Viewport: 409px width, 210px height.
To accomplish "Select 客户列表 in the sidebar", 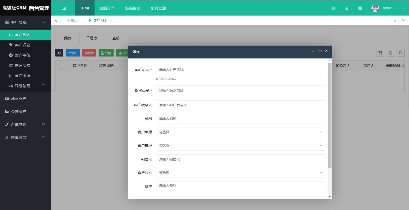I will click(x=25, y=35).
